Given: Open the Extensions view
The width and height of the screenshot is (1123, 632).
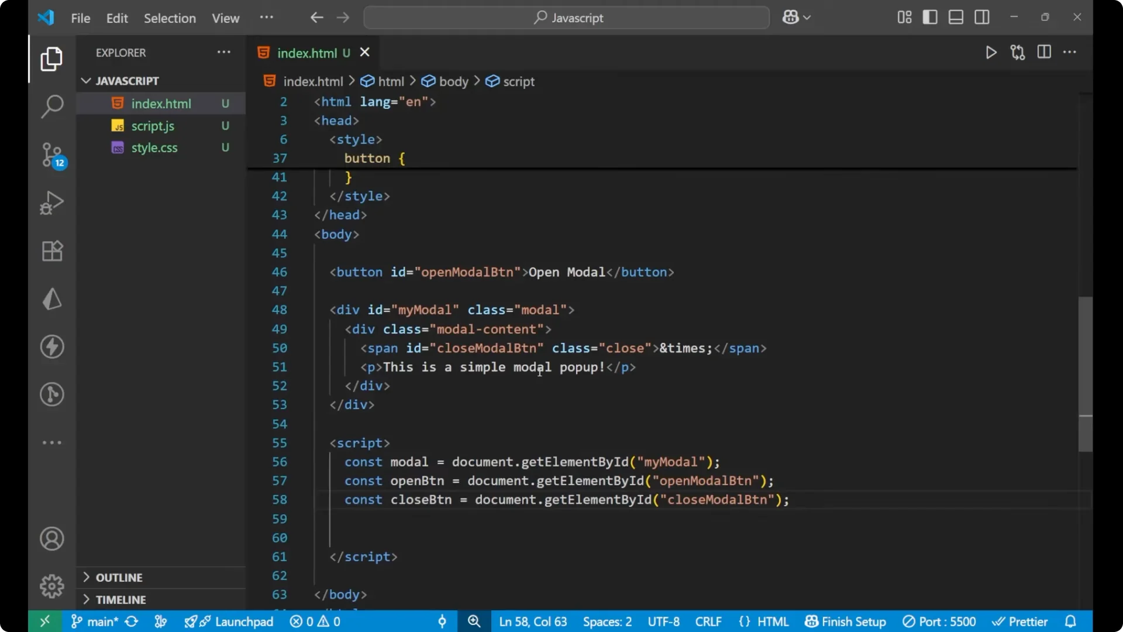Looking at the screenshot, I should [x=51, y=250].
